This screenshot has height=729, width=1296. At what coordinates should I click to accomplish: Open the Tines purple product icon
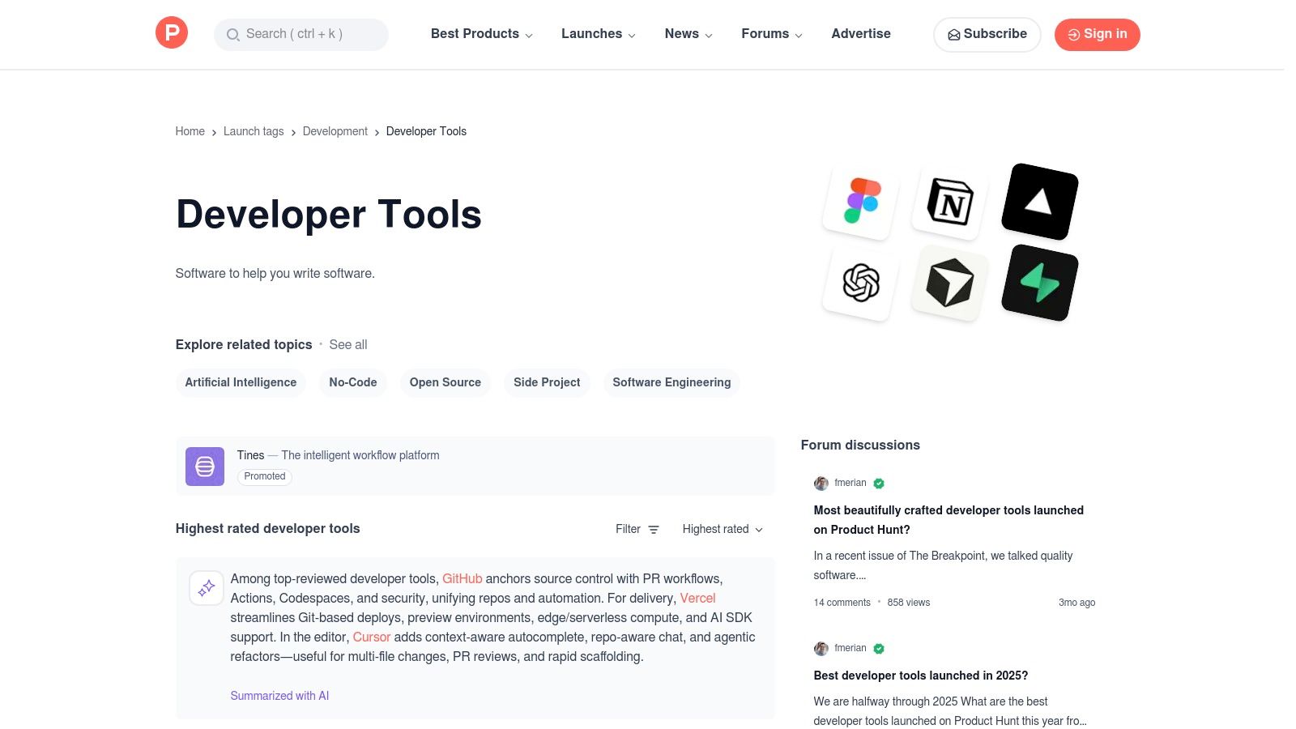(205, 467)
